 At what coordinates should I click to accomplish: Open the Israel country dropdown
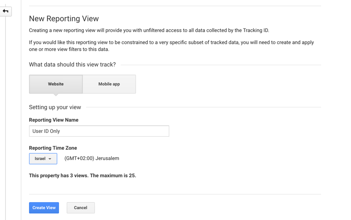tap(43, 159)
